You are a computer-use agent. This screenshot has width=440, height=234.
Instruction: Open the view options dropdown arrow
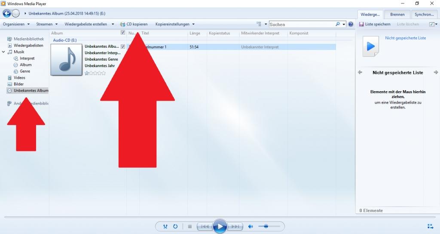pyautogui.click(x=266, y=25)
